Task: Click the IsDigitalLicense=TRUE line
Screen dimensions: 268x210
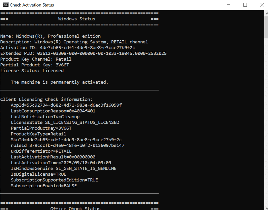Action: [38, 174]
